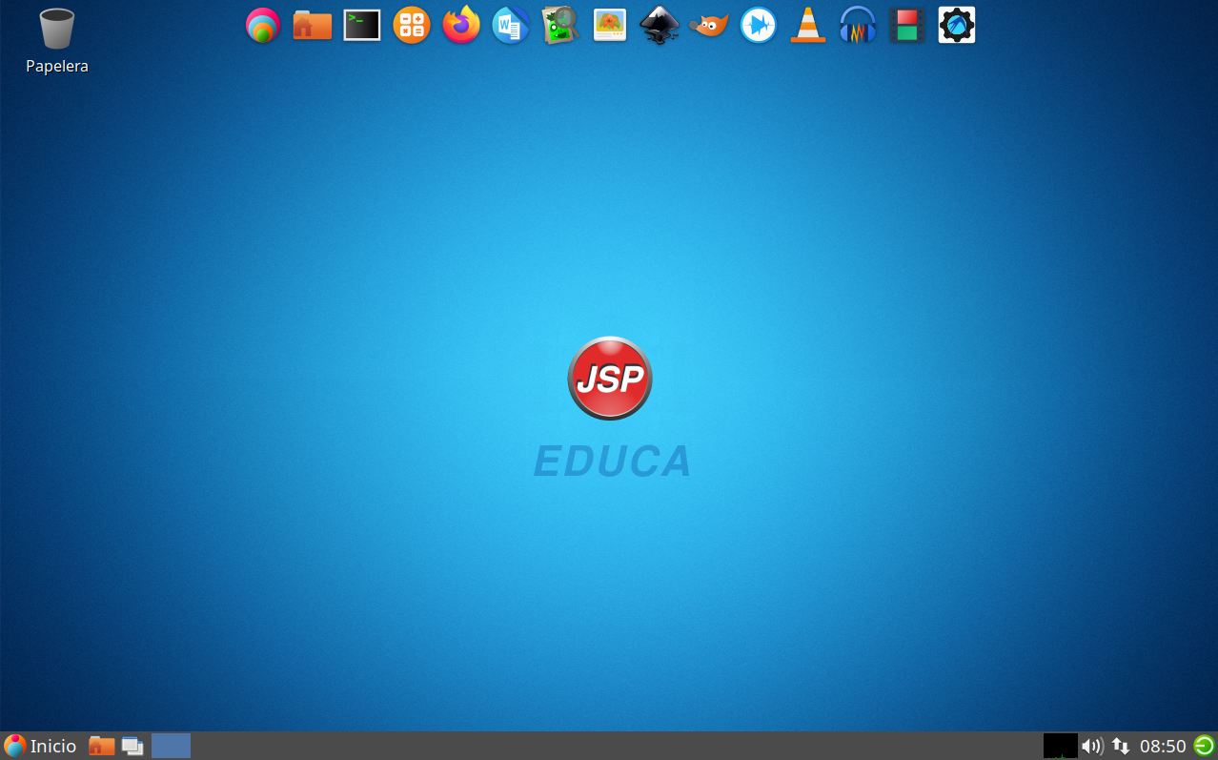Launch the pink-green circles app in the top dock

click(263, 25)
